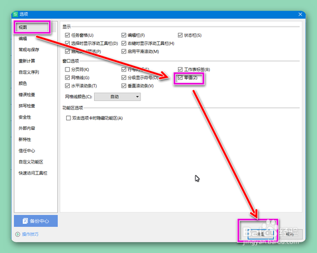
Task: Toggle 分级显示符号(O) checkbox
Action: pyautogui.click(x=124, y=77)
